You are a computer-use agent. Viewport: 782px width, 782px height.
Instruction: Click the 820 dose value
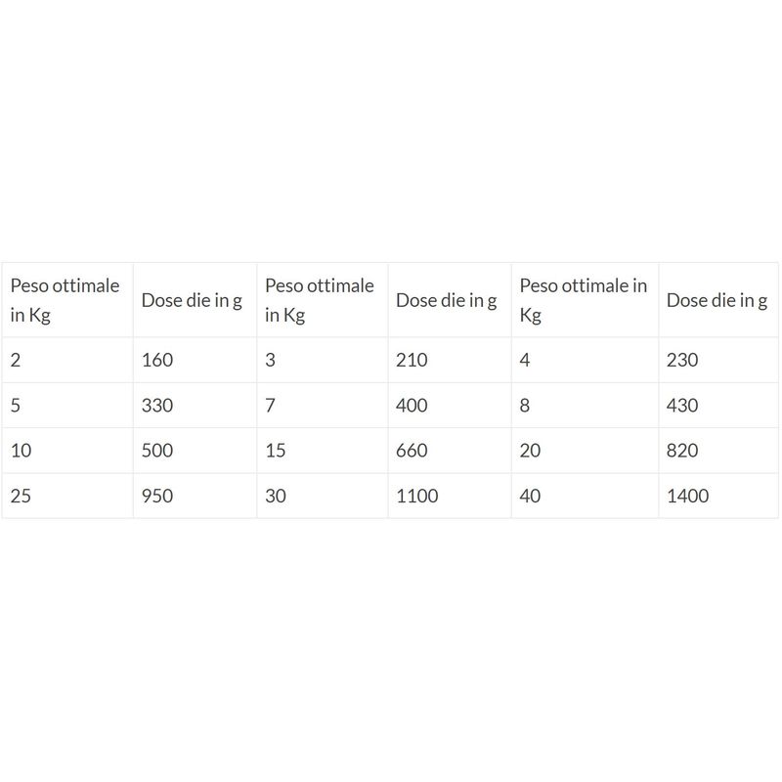click(x=682, y=451)
